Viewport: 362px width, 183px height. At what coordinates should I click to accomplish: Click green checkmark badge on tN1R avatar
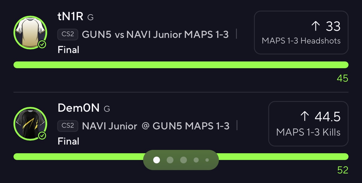[x=42, y=44]
